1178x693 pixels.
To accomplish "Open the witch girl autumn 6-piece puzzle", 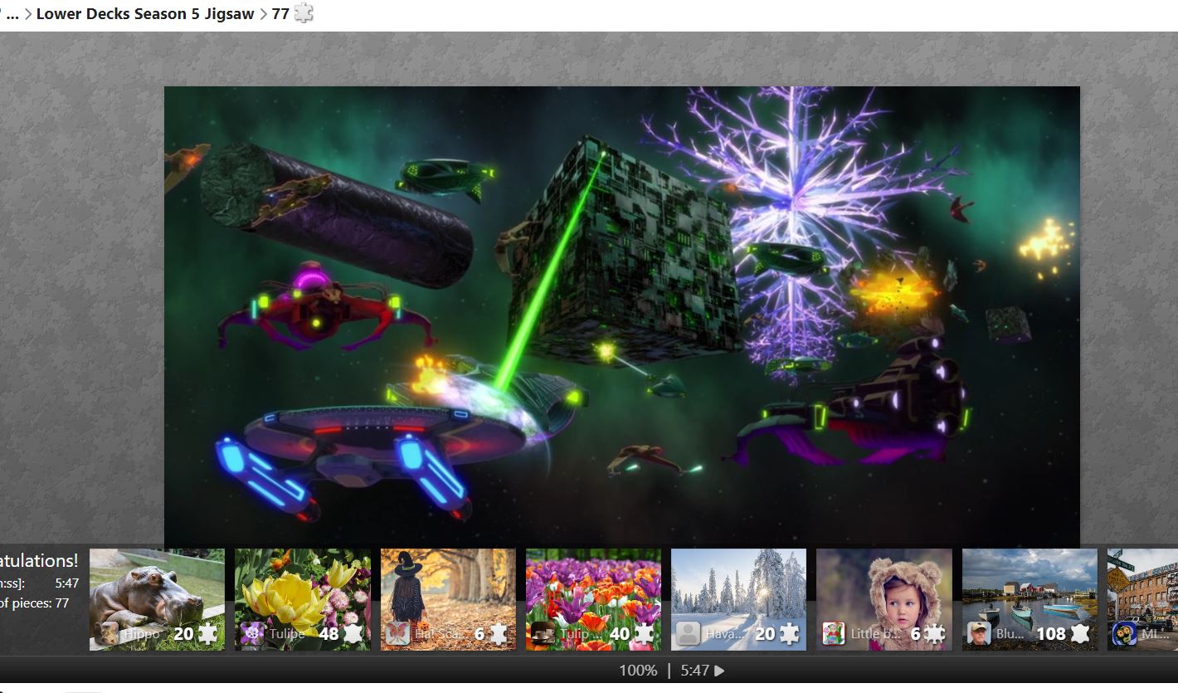I will [x=448, y=599].
